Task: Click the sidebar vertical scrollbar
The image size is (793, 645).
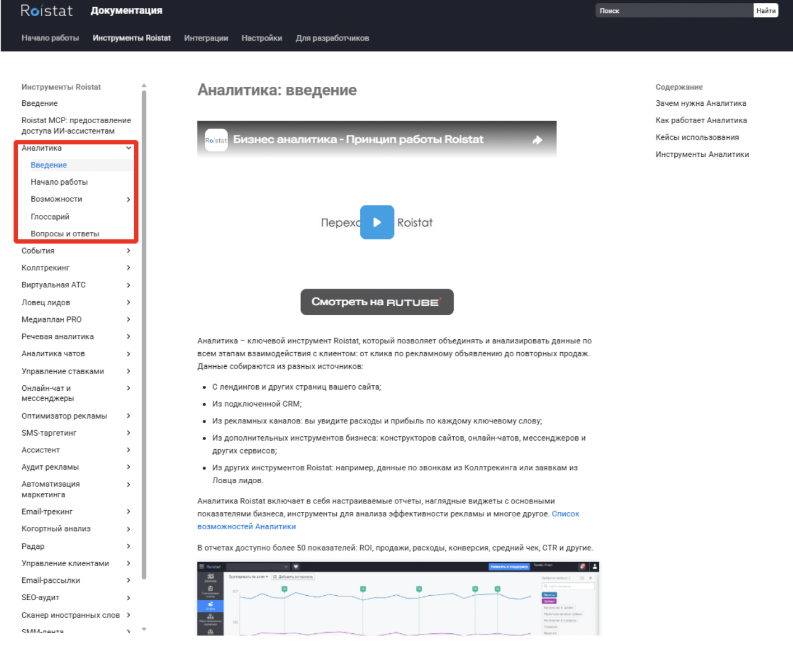Action: (144, 335)
